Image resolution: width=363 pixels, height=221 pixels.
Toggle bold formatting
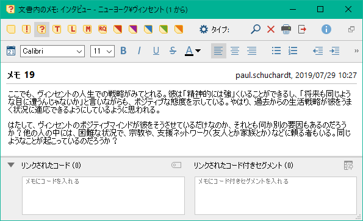123,51
